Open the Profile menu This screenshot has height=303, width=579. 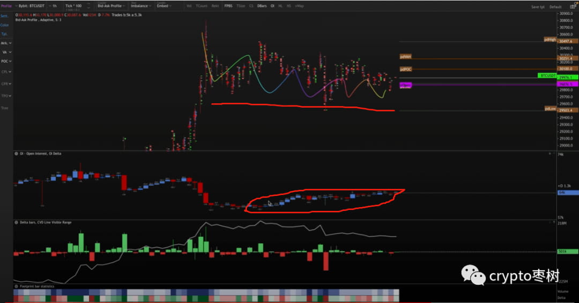6,6
